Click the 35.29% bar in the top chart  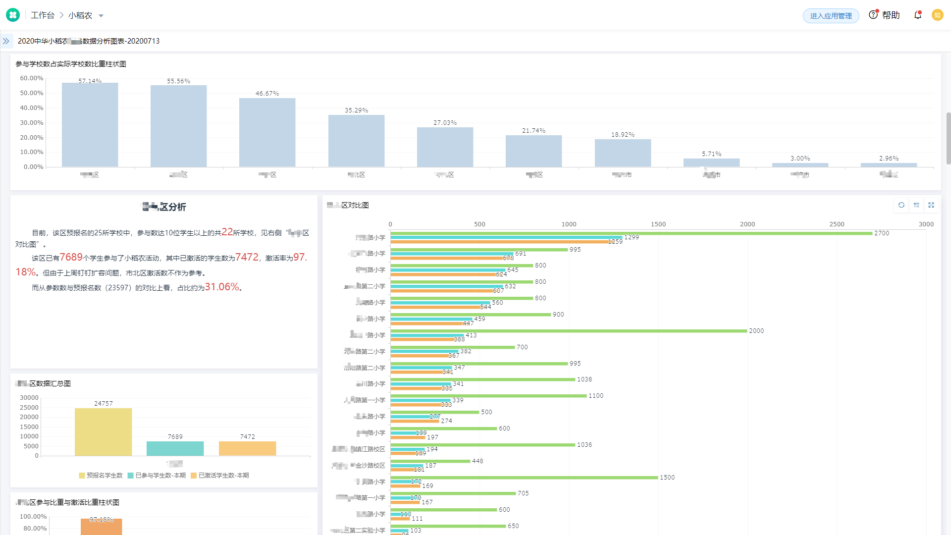tap(356, 141)
